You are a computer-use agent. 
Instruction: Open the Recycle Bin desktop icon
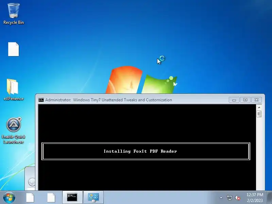tap(14, 14)
